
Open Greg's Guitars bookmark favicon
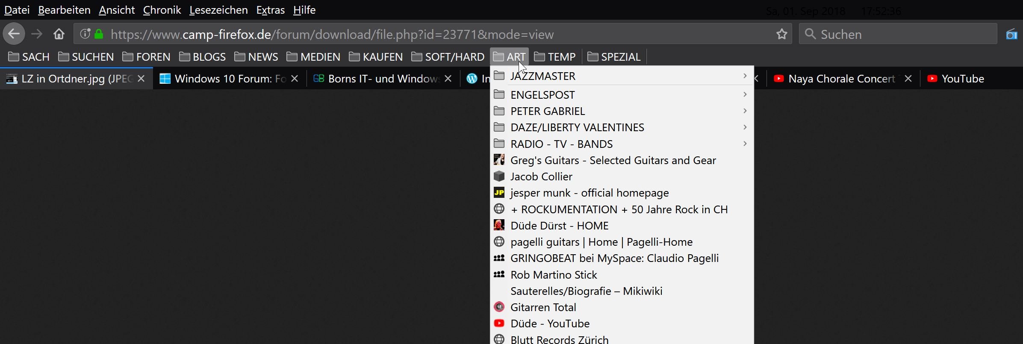pos(499,160)
